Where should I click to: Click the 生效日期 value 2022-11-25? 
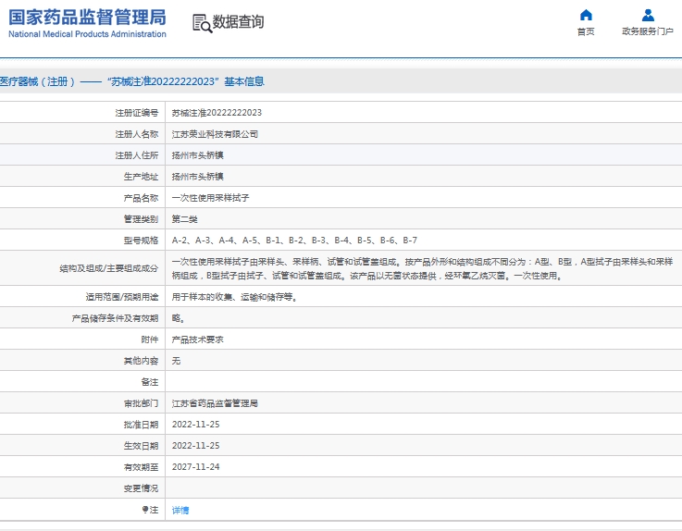pos(196,446)
